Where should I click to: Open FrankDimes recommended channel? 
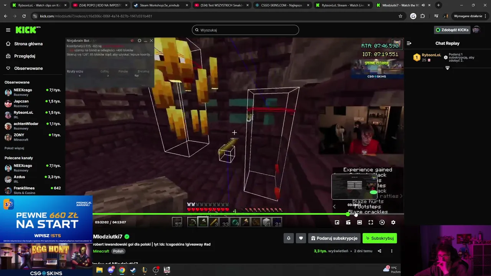click(x=33, y=190)
